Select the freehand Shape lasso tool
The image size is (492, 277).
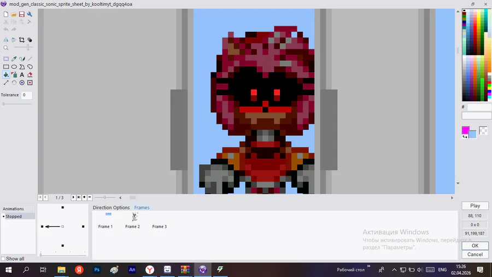tap(30, 67)
